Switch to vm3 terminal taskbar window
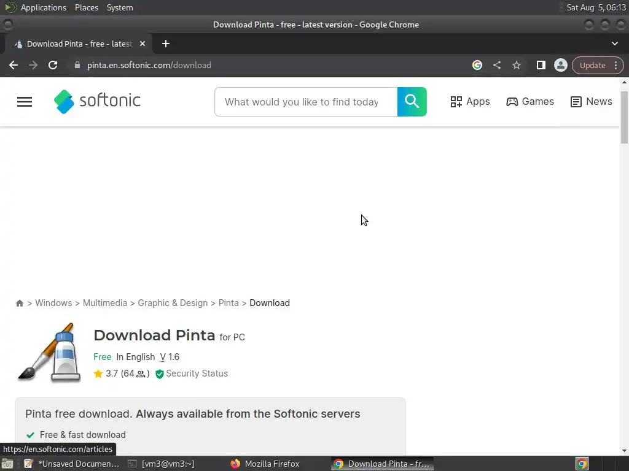This screenshot has height=471, width=629. [162, 464]
